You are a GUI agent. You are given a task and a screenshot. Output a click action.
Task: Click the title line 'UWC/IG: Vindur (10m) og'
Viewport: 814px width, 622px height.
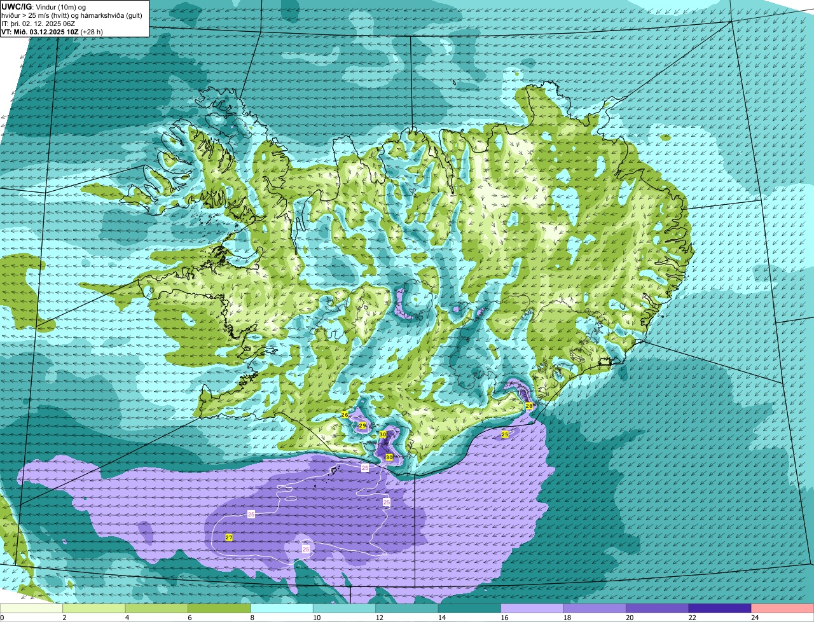(44, 6)
